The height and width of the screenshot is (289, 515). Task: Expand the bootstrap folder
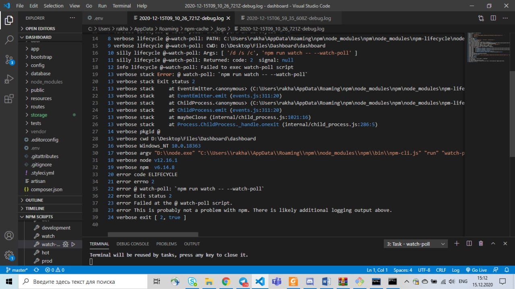[50, 57]
